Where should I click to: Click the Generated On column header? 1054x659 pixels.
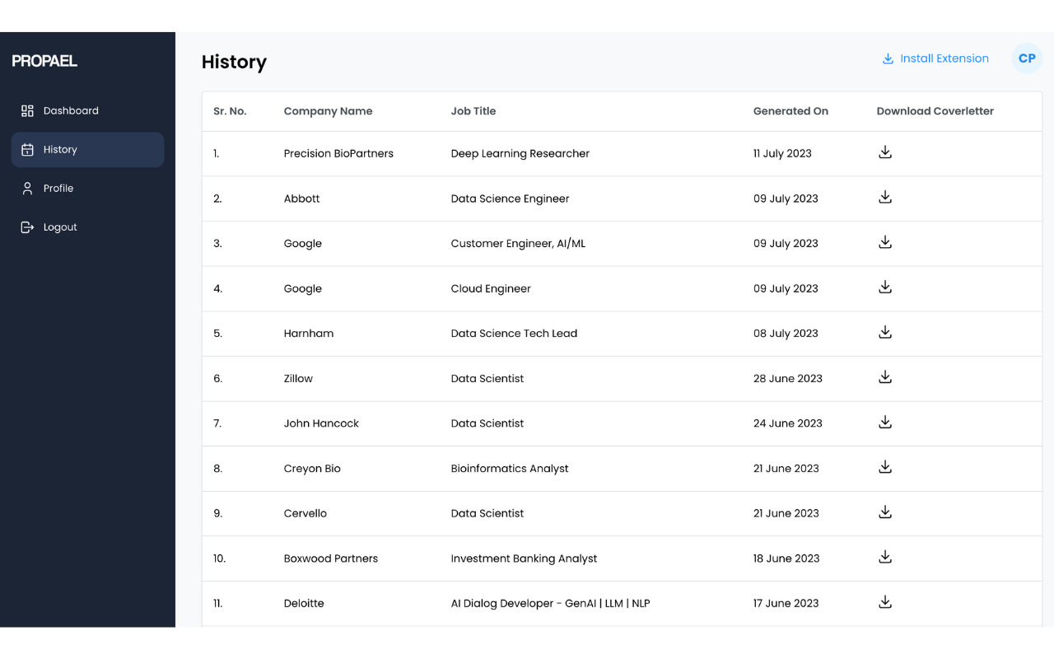click(x=790, y=111)
